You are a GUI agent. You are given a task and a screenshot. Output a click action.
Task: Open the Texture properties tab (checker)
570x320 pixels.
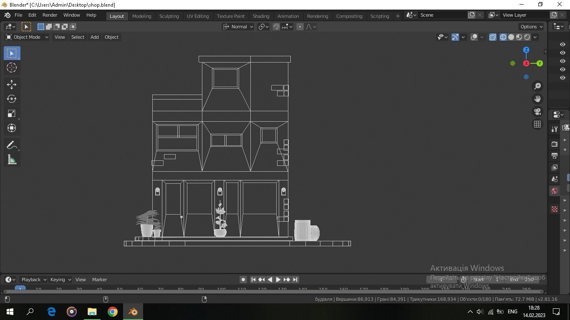555,209
